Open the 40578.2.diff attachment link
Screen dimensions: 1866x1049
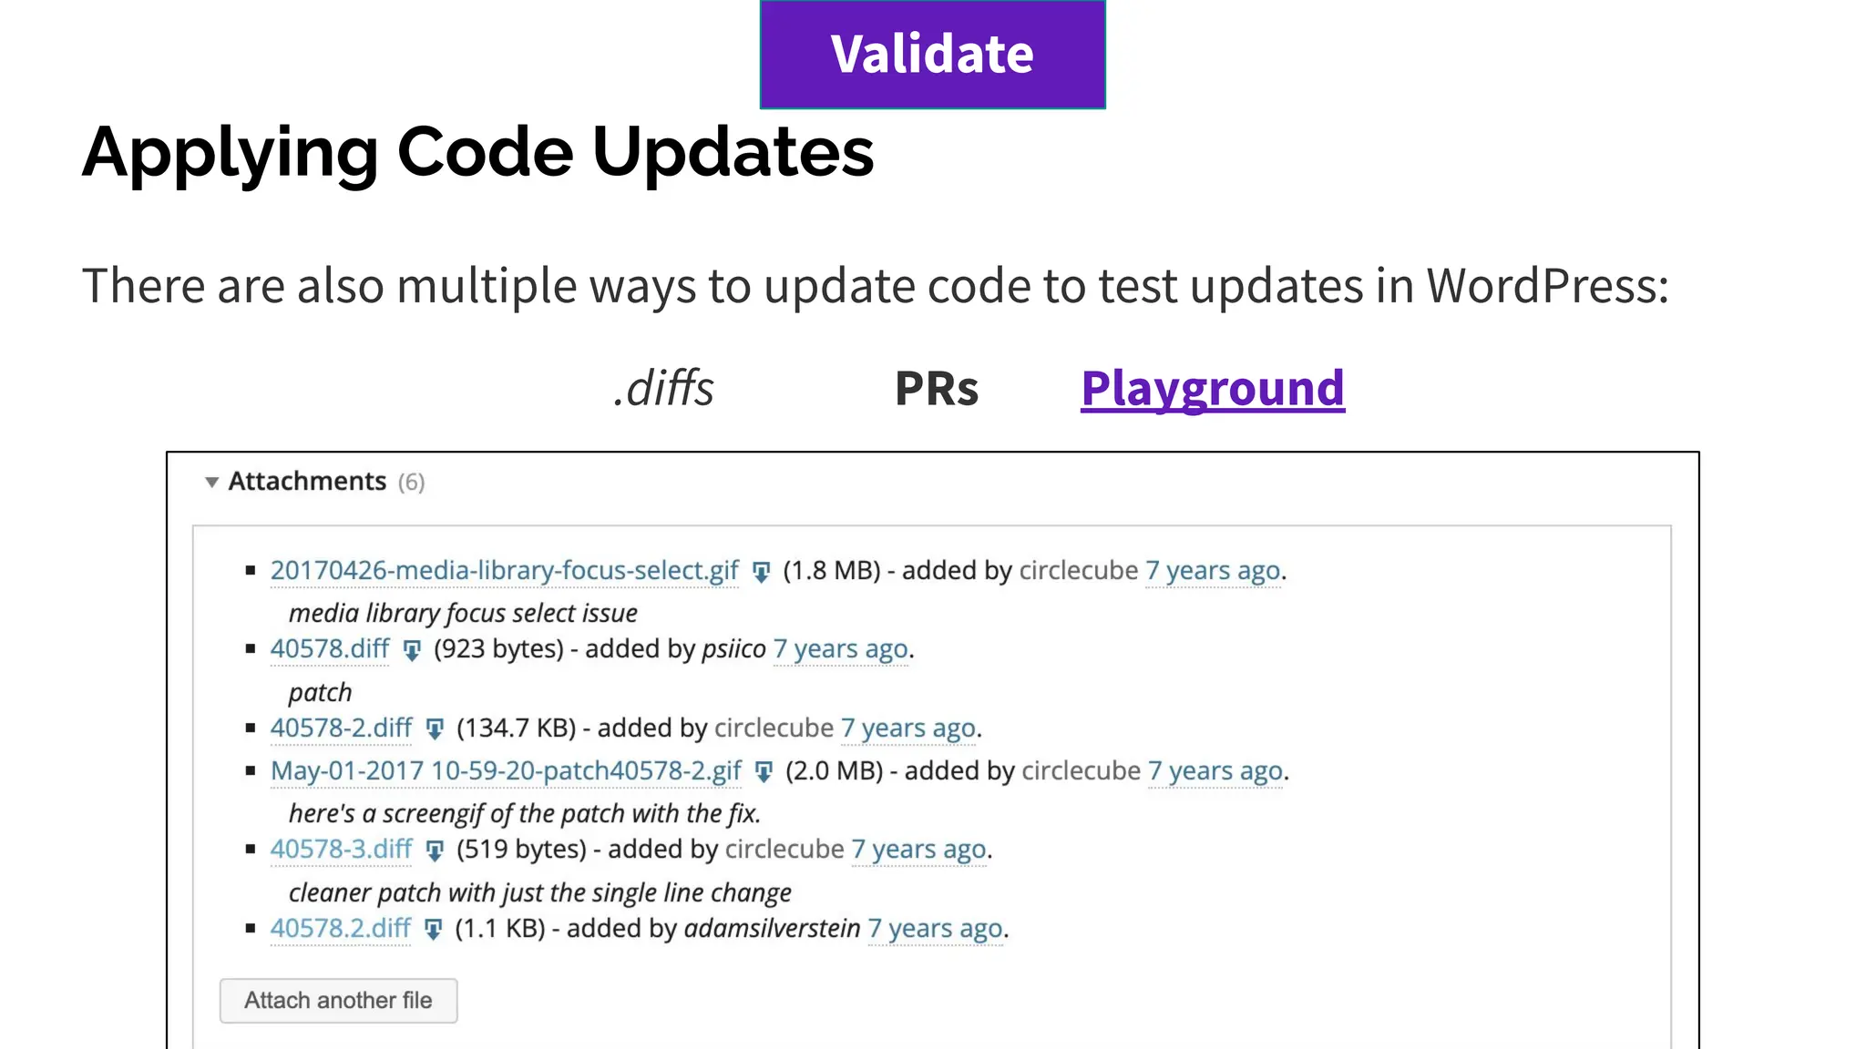tap(341, 928)
